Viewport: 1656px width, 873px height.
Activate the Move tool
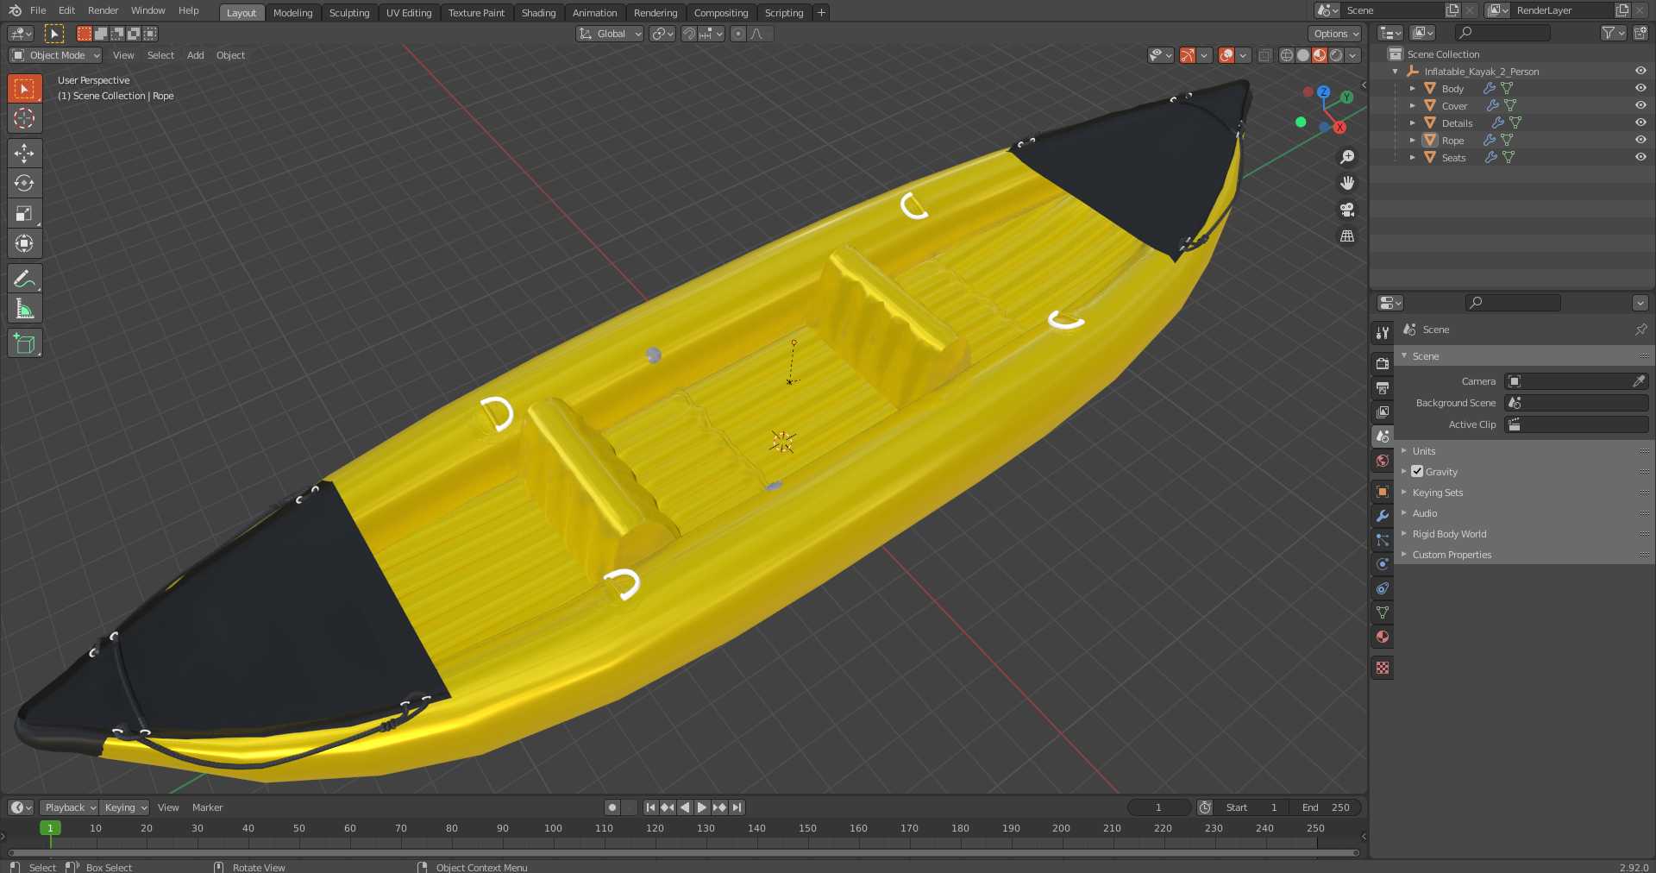tap(24, 154)
